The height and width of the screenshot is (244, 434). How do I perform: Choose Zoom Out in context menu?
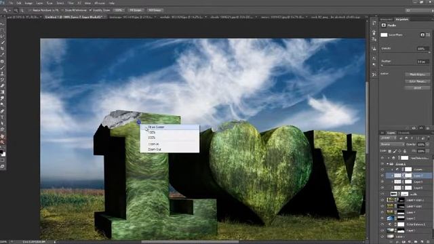(x=170, y=149)
